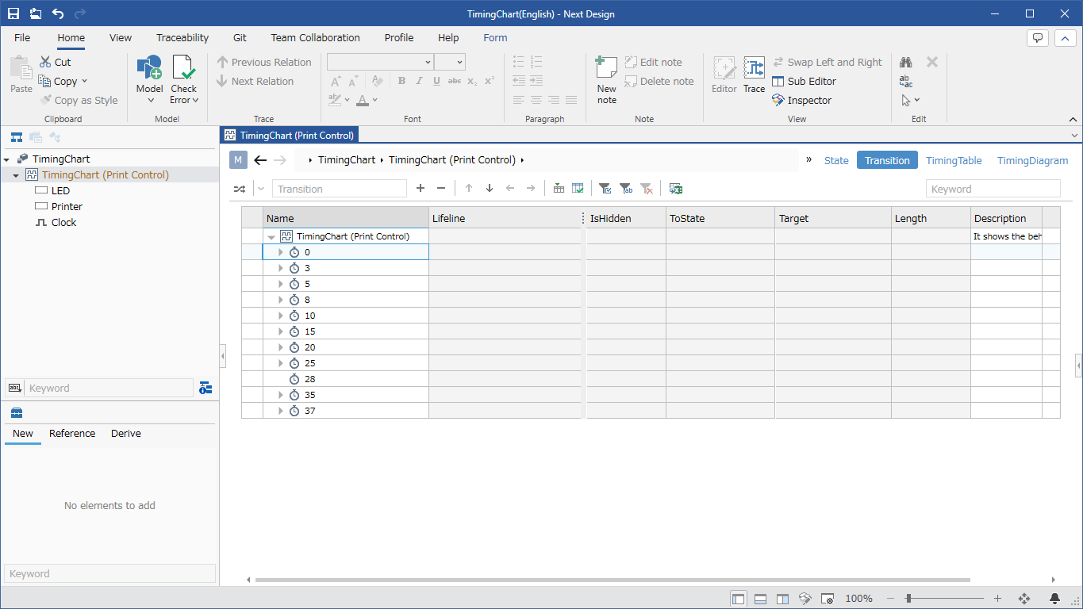Switch to the TimingTable view

click(x=954, y=160)
